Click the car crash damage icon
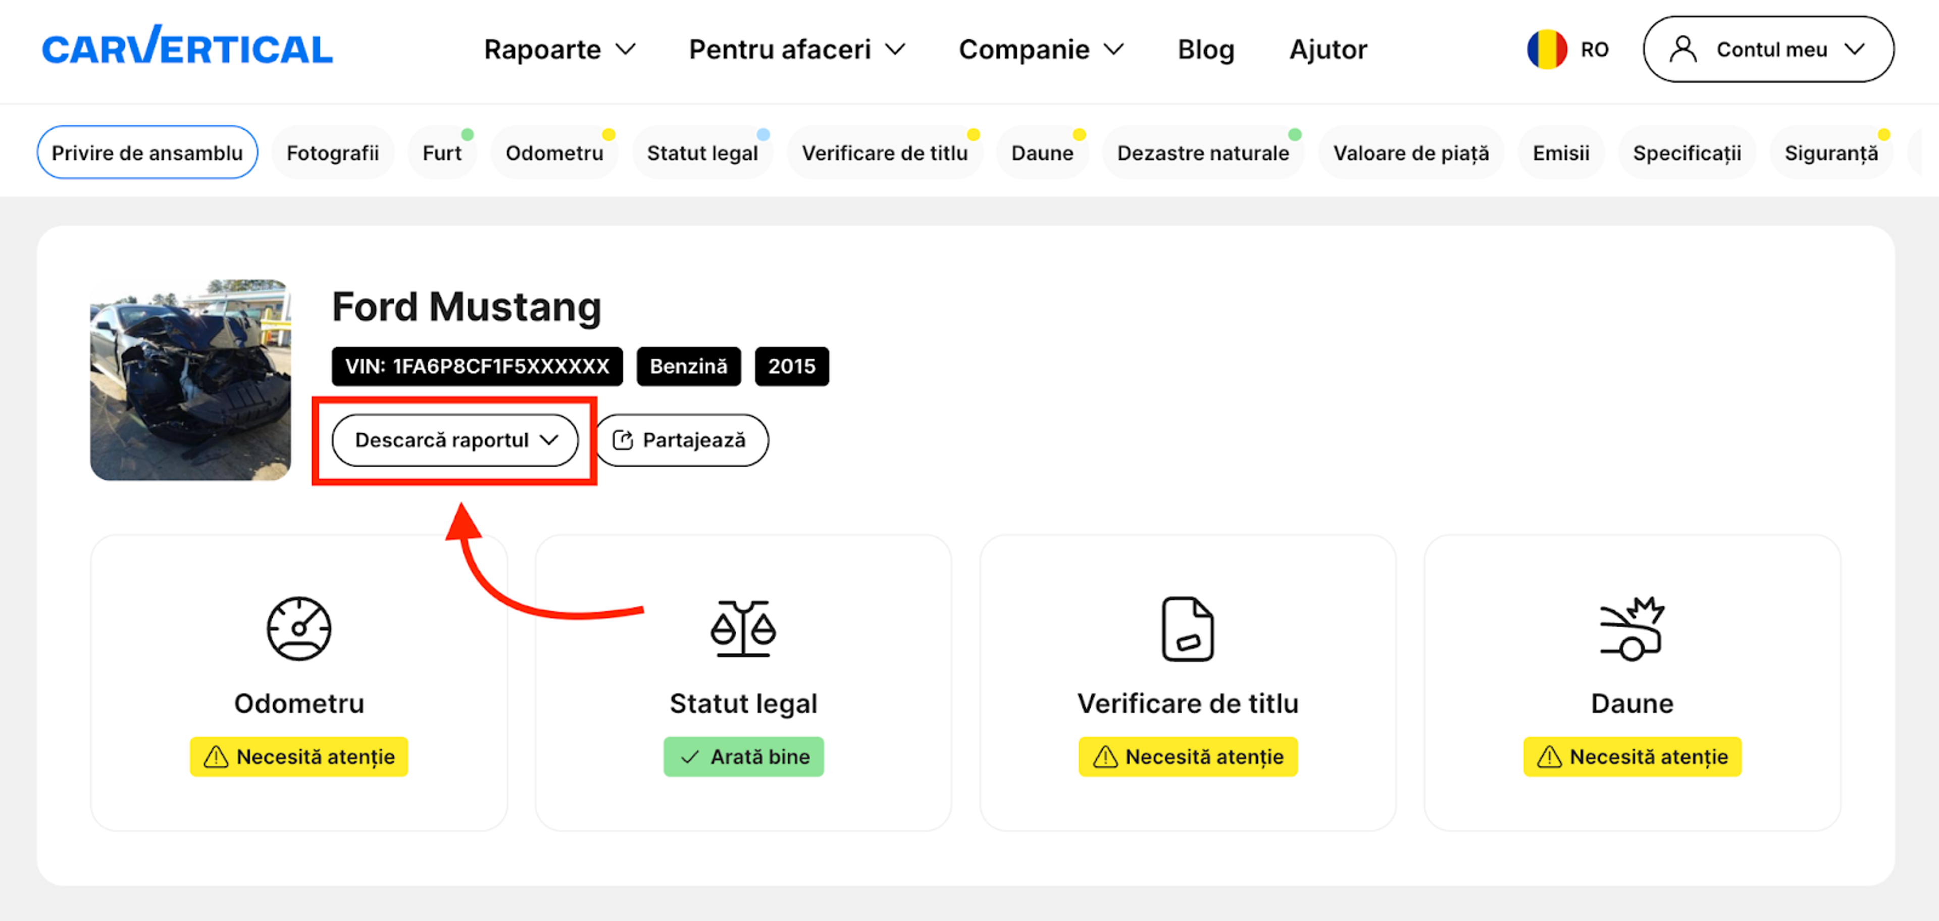This screenshot has width=1939, height=921. [x=1631, y=629]
